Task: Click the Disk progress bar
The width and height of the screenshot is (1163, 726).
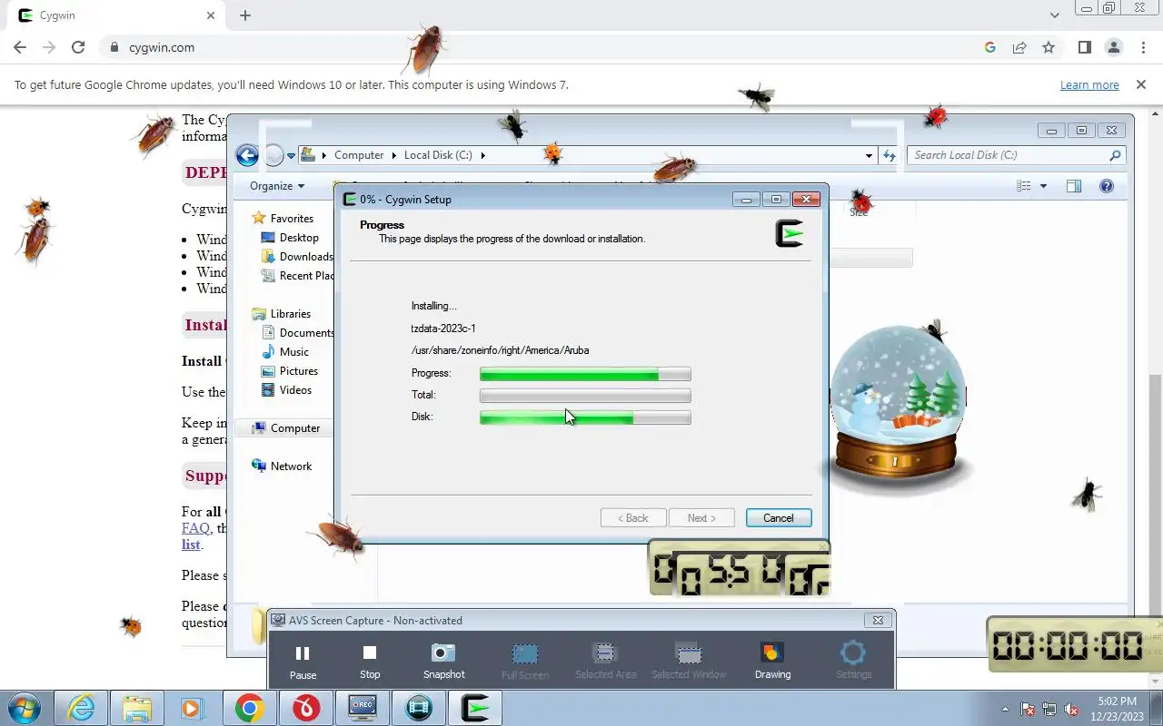Action: (585, 417)
